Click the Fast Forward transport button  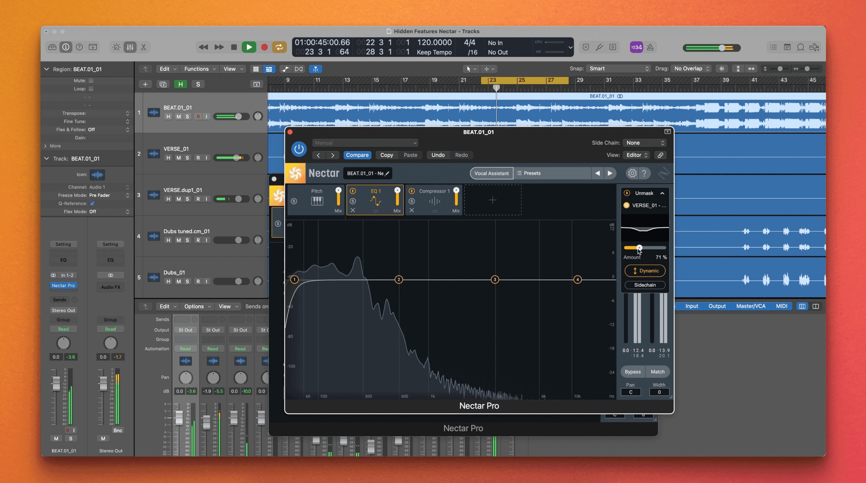pos(219,47)
